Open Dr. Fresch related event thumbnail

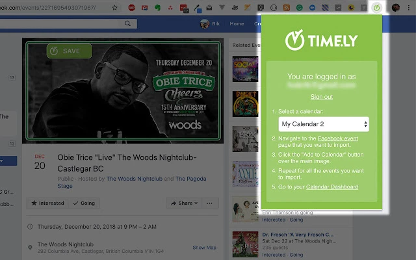pyautogui.click(x=244, y=242)
